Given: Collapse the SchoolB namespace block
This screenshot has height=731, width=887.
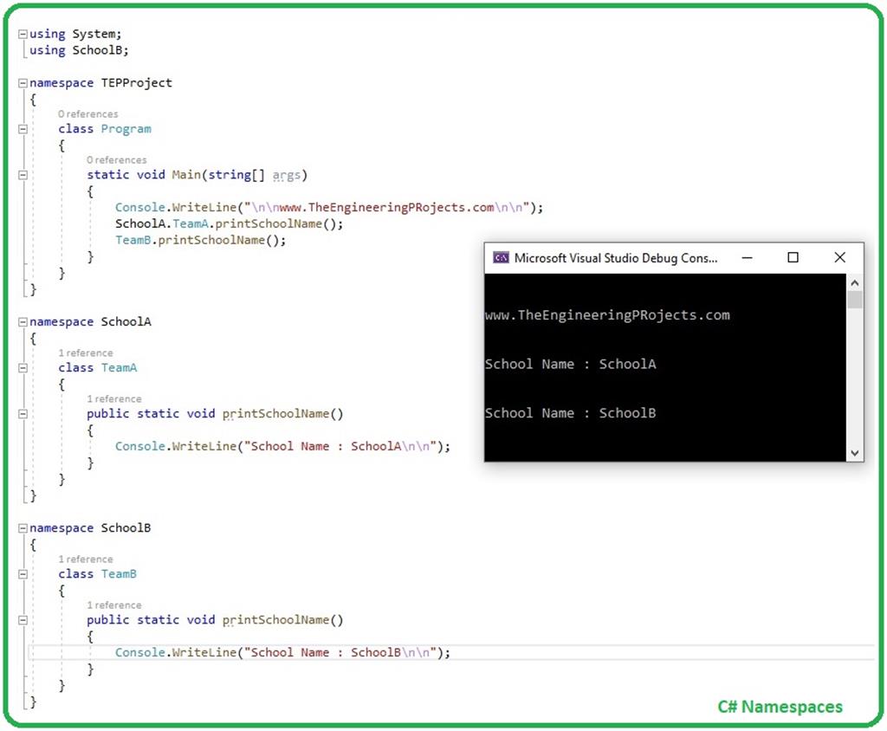Looking at the screenshot, I should [23, 528].
